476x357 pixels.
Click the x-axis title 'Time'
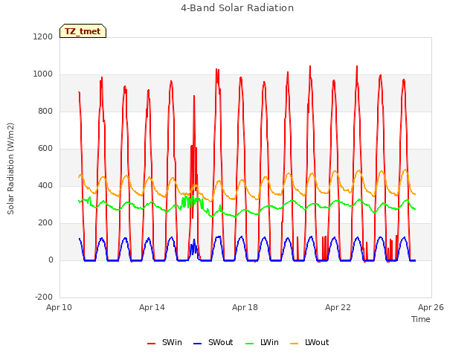pyautogui.click(x=420, y=319)
